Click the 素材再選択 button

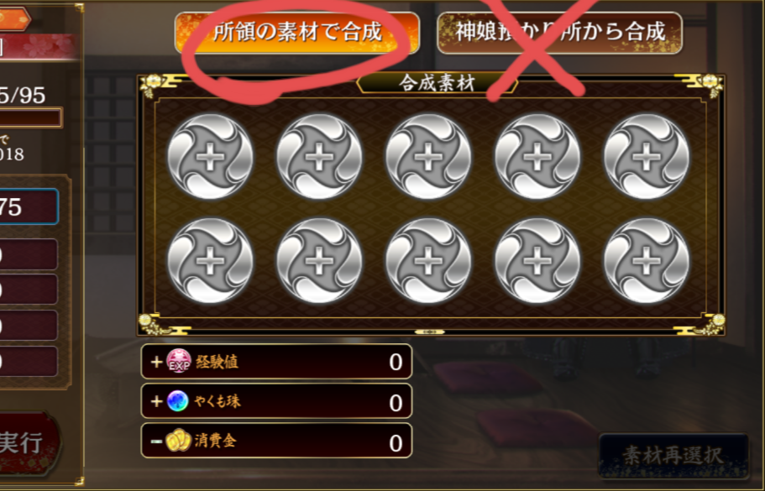tap(673, 456)
